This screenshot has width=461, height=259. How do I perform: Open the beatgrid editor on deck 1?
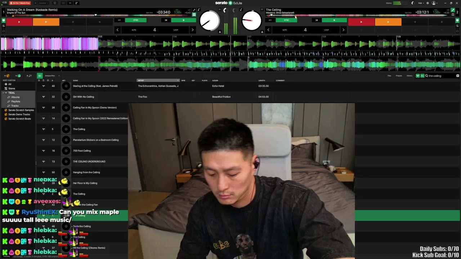[149, 13]
